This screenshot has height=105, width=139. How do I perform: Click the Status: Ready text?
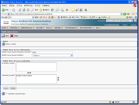pyautogui.click(x=11, y=44)
